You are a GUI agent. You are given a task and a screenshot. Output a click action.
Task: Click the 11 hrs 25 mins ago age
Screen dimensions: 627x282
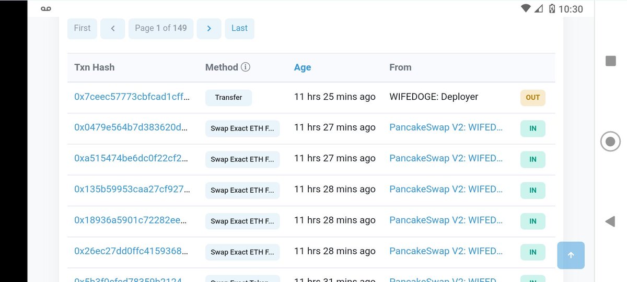[x=335, y=97]
